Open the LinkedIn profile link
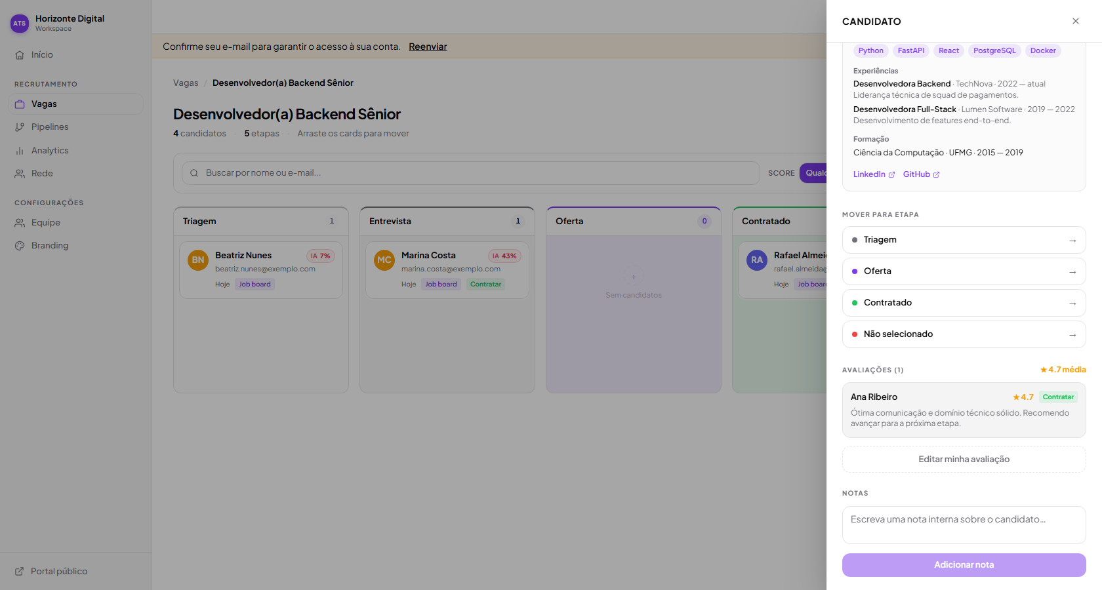This screenshot has height=590, width=1102. (x=874, y=174)
